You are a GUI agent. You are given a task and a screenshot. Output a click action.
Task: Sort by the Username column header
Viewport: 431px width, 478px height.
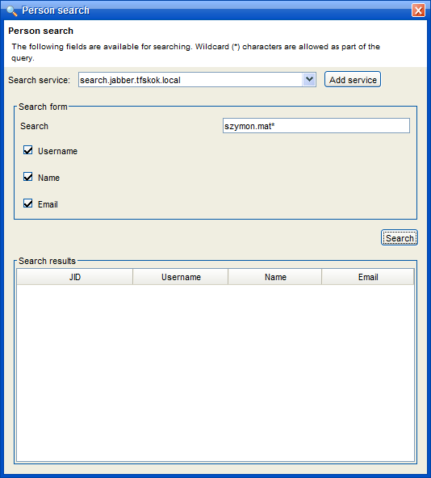pyautogui.click(x=181, y=277)
